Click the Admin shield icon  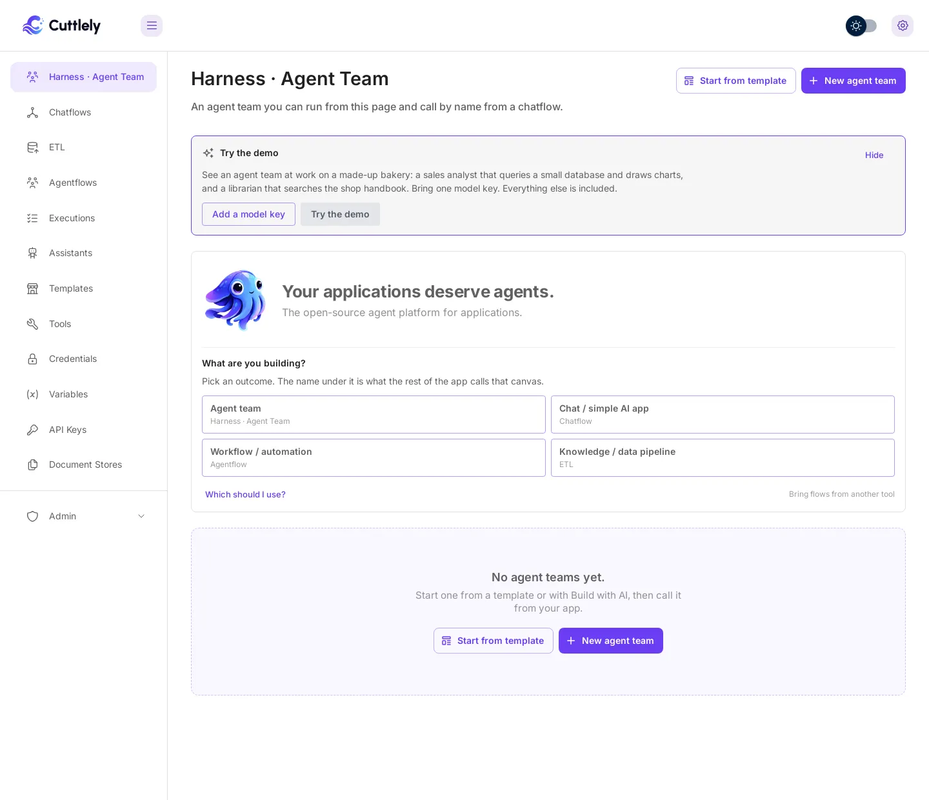pyautogui.click(x=32, y=516)
